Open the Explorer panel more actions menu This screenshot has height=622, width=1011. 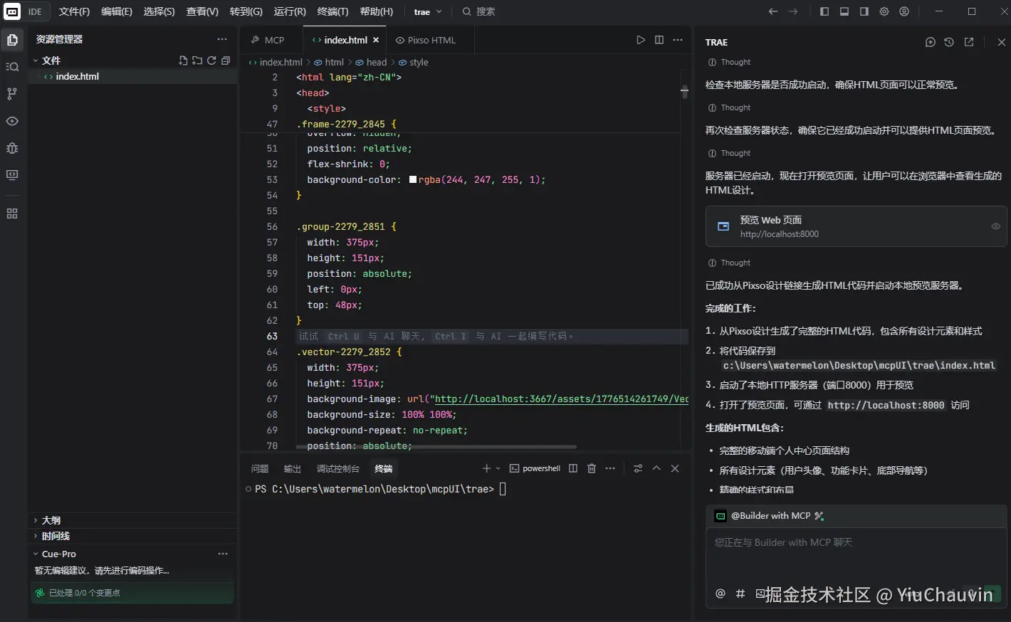tap(222, 39)
